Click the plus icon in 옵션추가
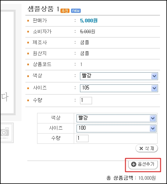Image resolution: width=167 pixels, height=184 pixels. coord(133,164)
